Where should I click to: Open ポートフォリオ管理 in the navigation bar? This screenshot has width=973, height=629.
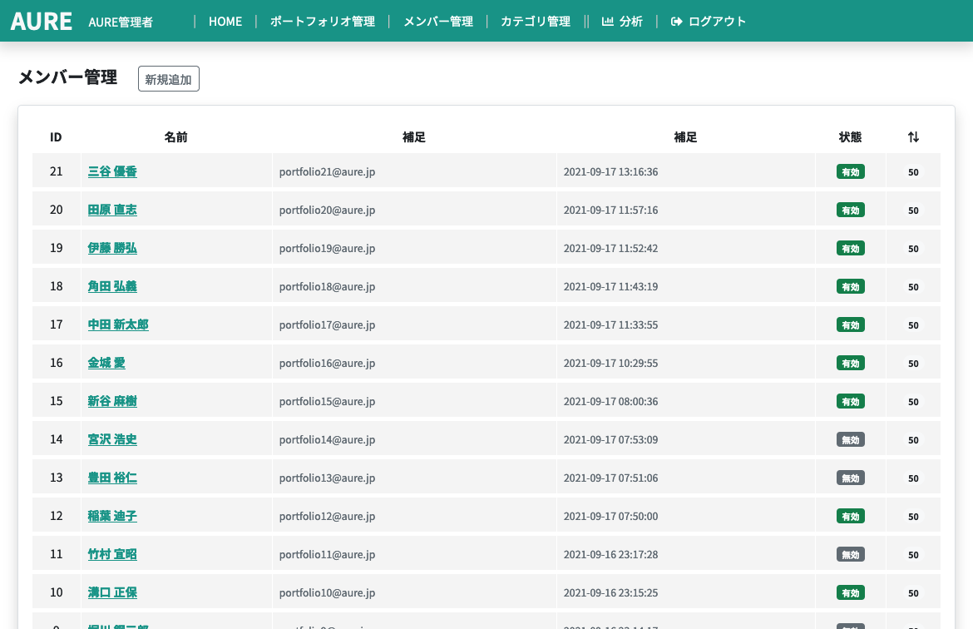[323, 22]
